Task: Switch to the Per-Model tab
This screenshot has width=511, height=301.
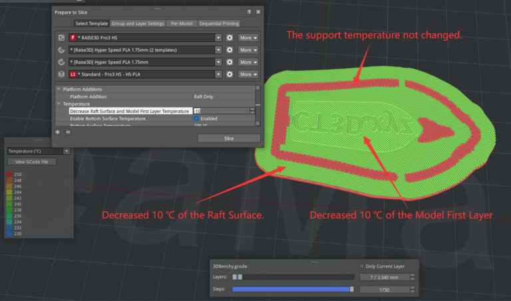Action: click(182, 23)
